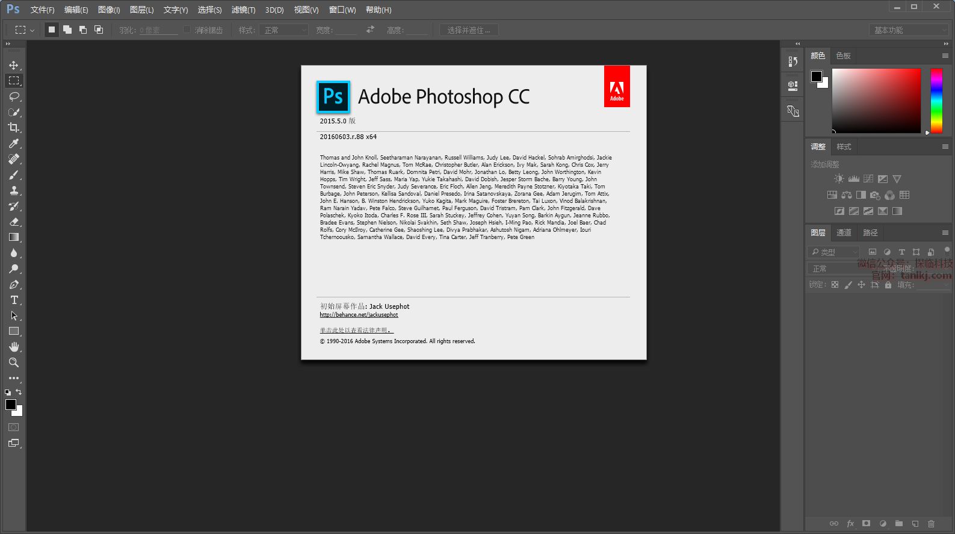
Task: Open the layer filter type dropdown (类型)
Action: 833,252
